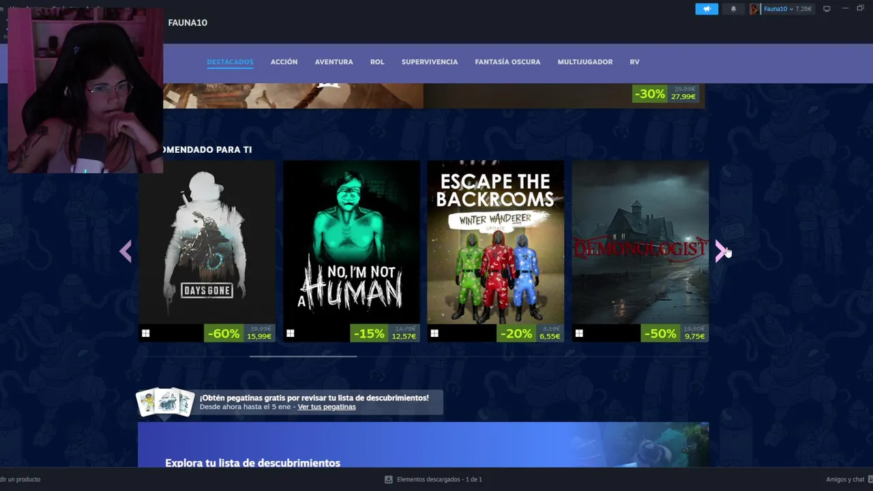Open Amigos y chat
The image size is (873, 491).
click(x=845, y=479)
